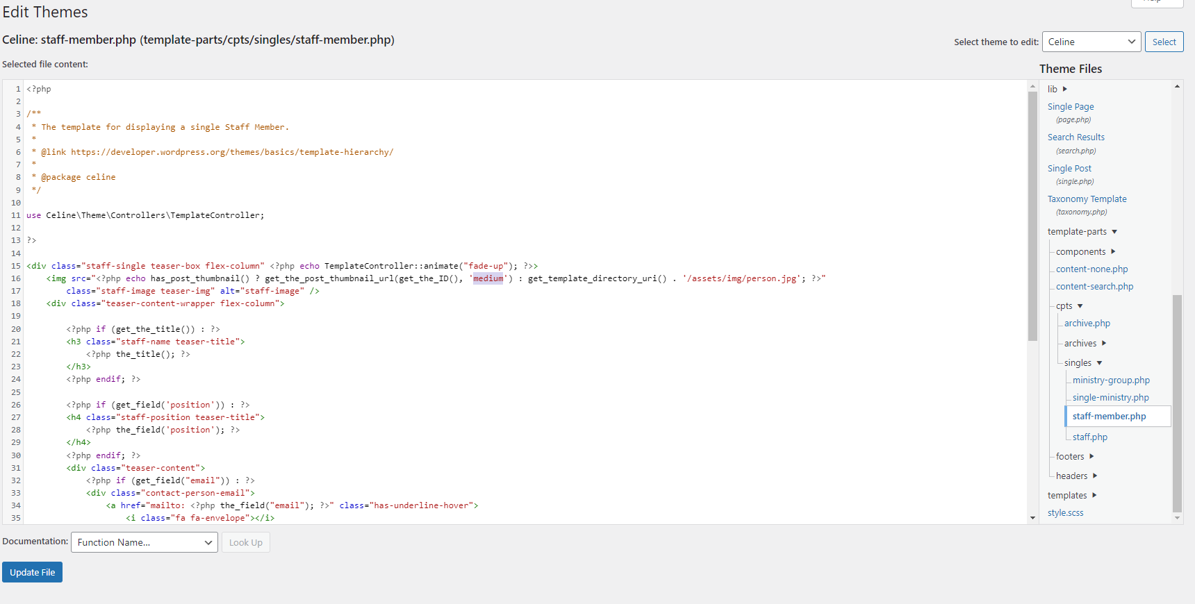Open the Single Post file link
Image resolution: width=1195 pixels, height=604 pixels.
coord(1069,169)
